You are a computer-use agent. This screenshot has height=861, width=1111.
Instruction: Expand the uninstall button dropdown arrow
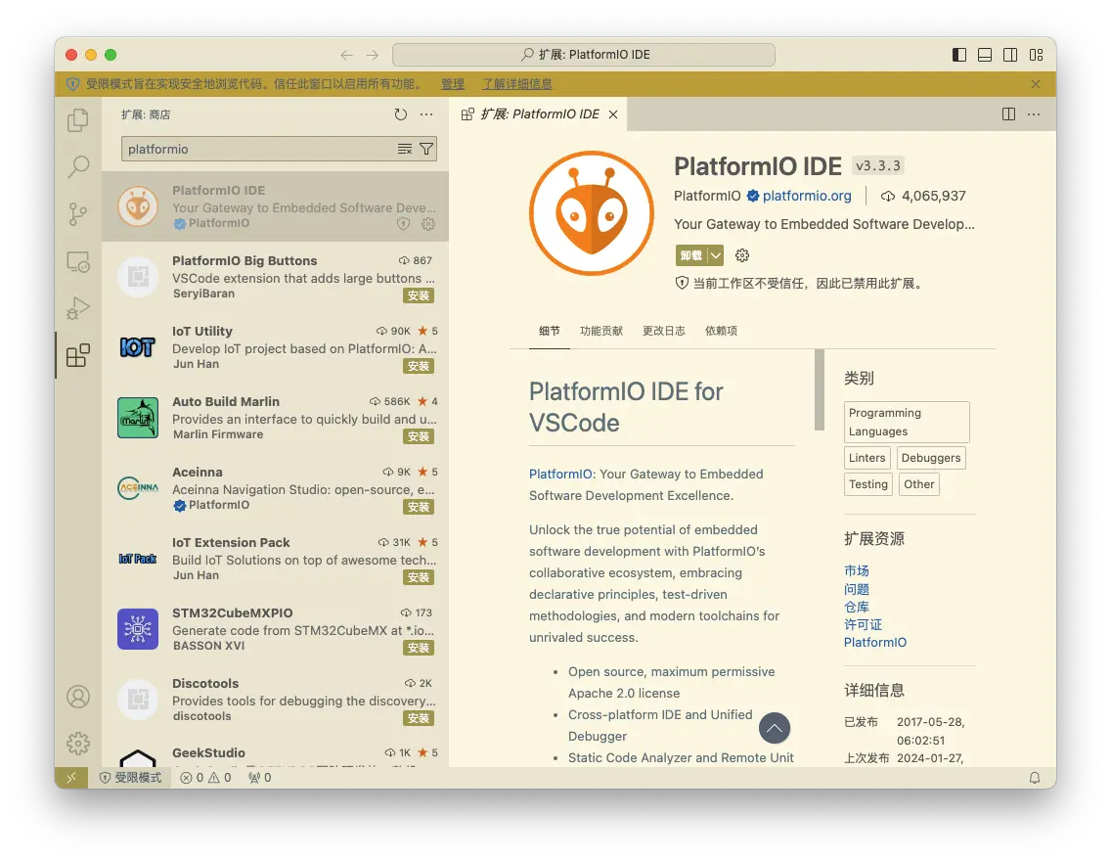coord(716,255)
